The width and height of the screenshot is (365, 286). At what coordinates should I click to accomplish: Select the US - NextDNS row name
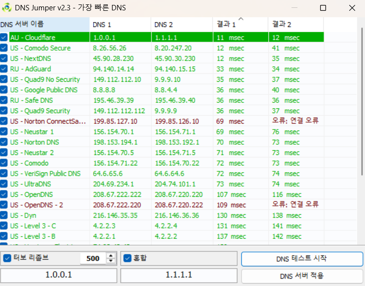[31, 58]
